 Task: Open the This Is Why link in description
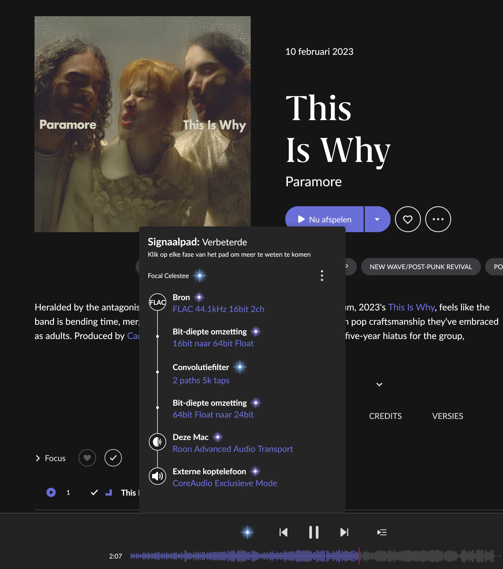point(411,307)
